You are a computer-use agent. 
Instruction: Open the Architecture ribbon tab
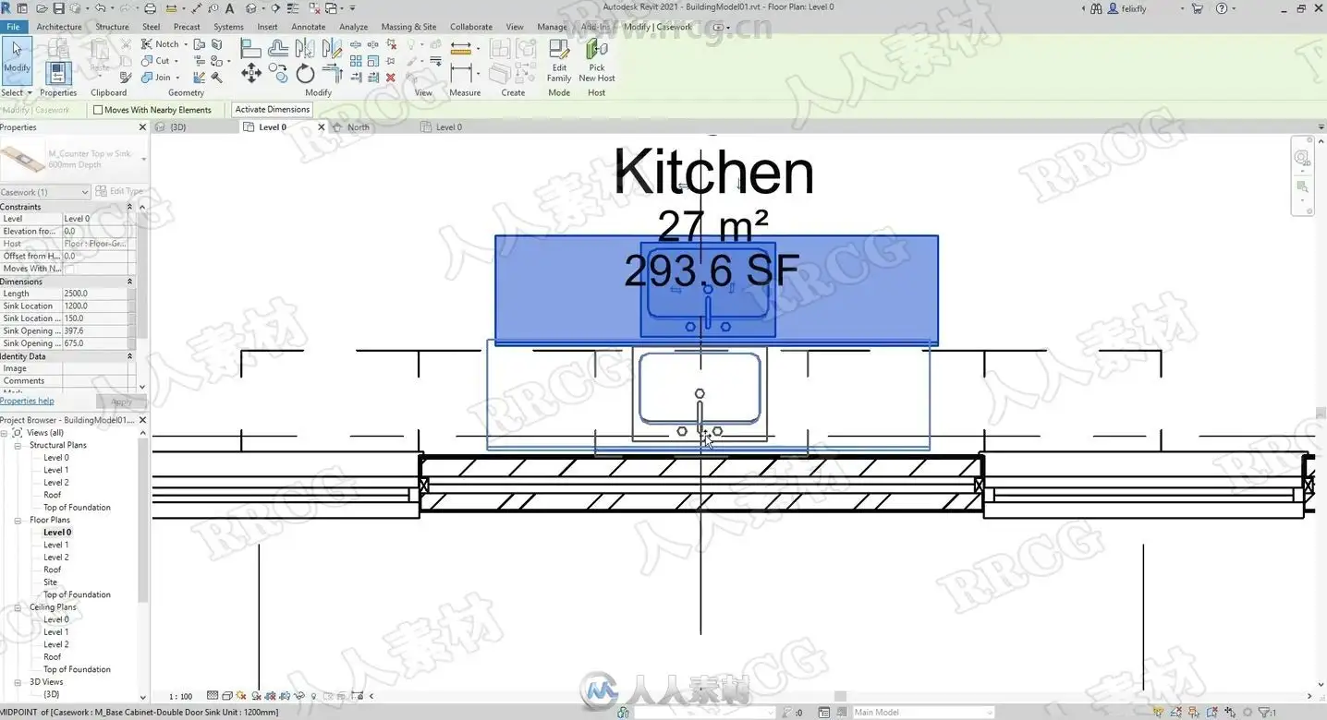click(59, 27)
